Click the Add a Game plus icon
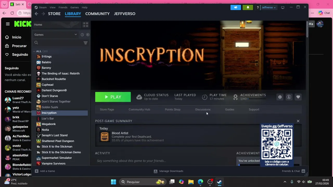The width and height of the screenshot is (333, 187). click(x=37, y=171)
